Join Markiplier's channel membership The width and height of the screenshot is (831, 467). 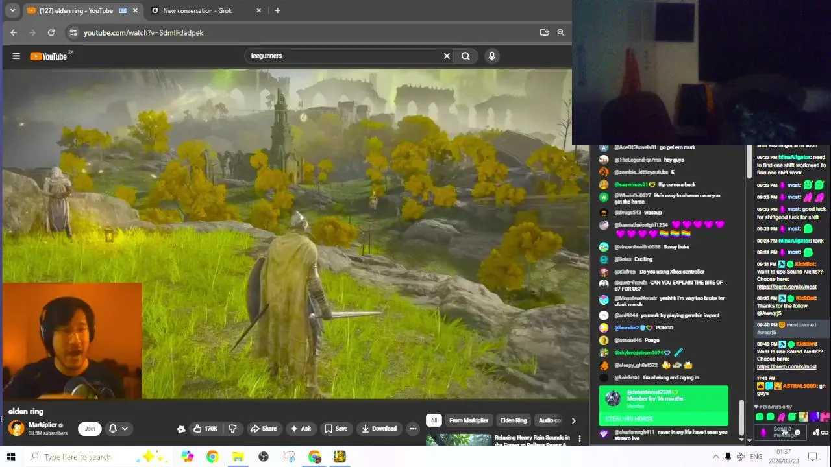pos(90,428)
